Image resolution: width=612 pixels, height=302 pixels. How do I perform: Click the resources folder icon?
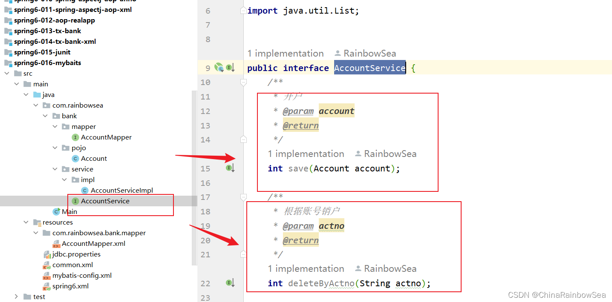click(x=37, y=222)
